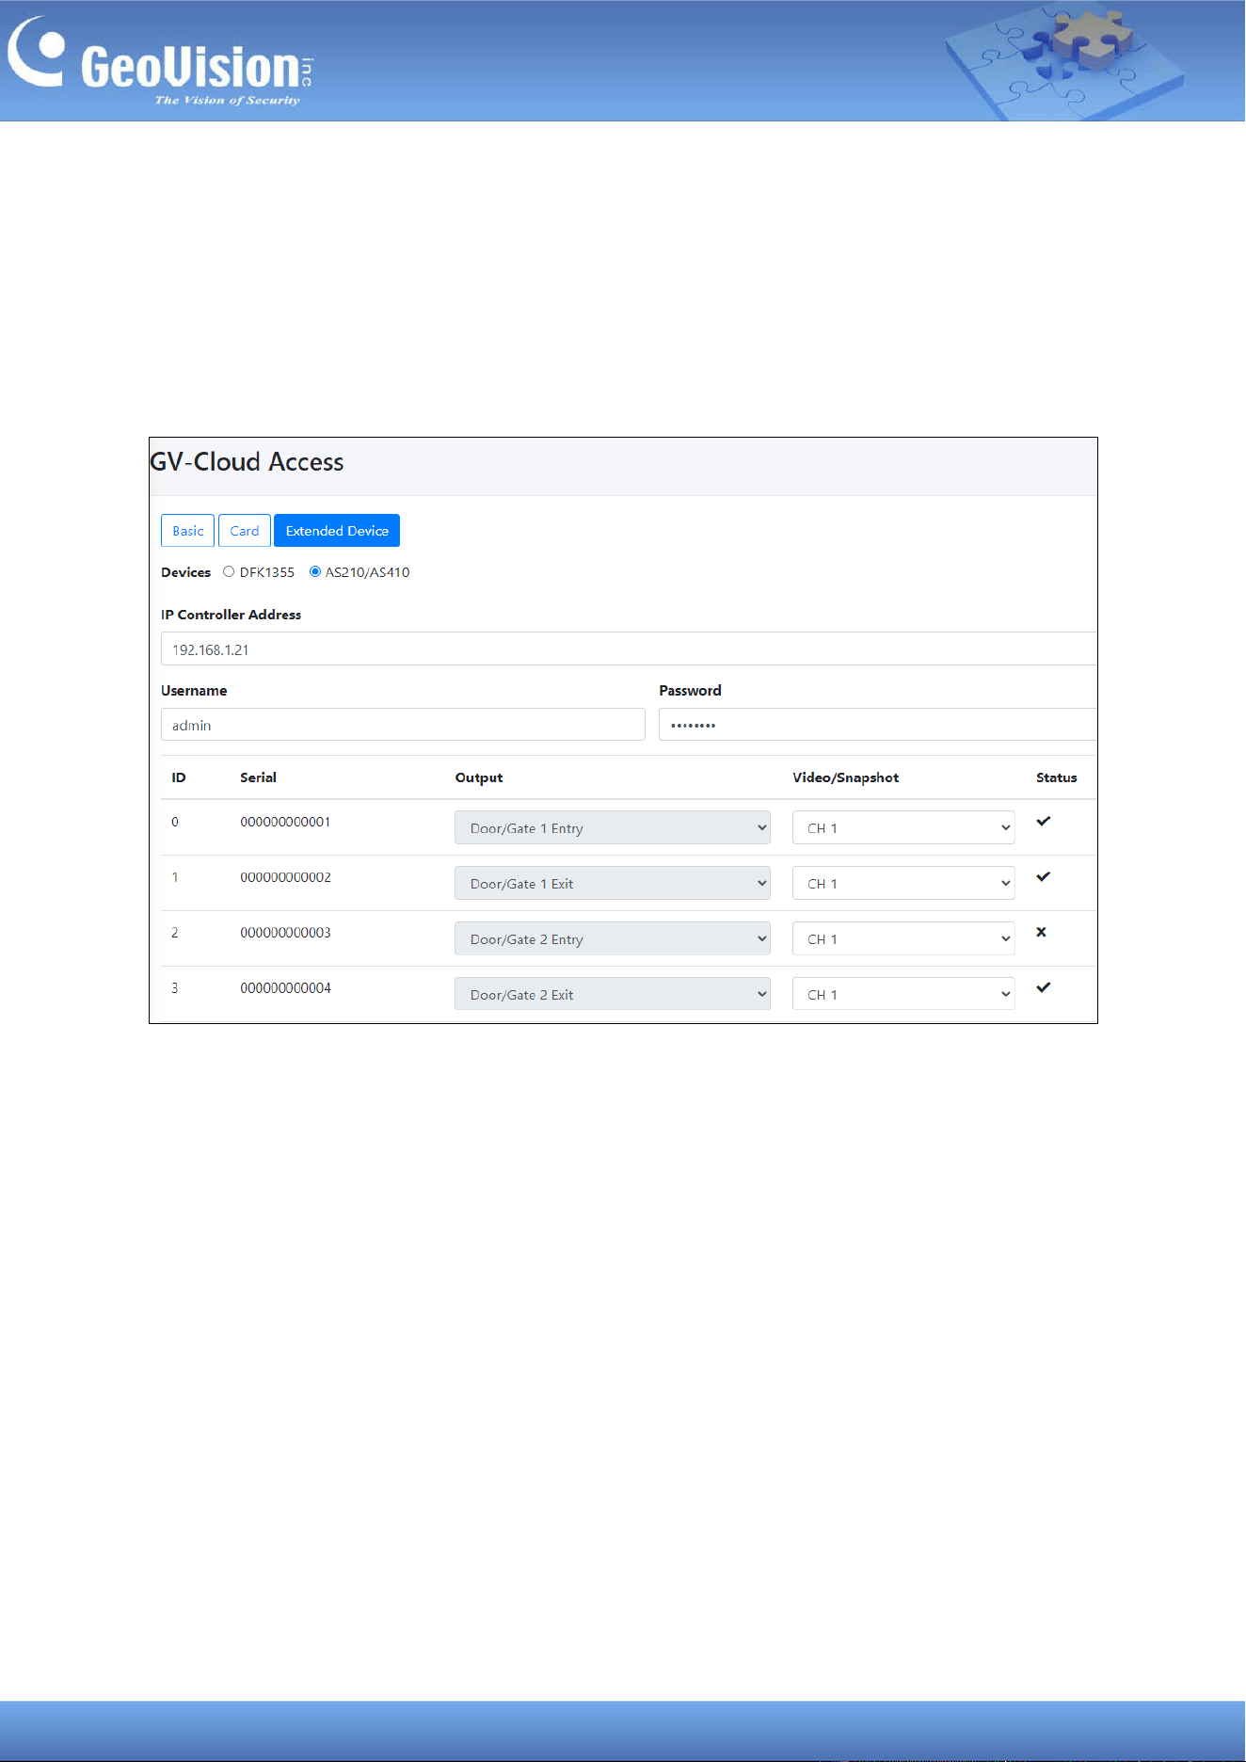Viewport: 1246px width, 1762px height.
Task: Click the status checkmark for serial 000000000004
Action: coord(1043,988)
